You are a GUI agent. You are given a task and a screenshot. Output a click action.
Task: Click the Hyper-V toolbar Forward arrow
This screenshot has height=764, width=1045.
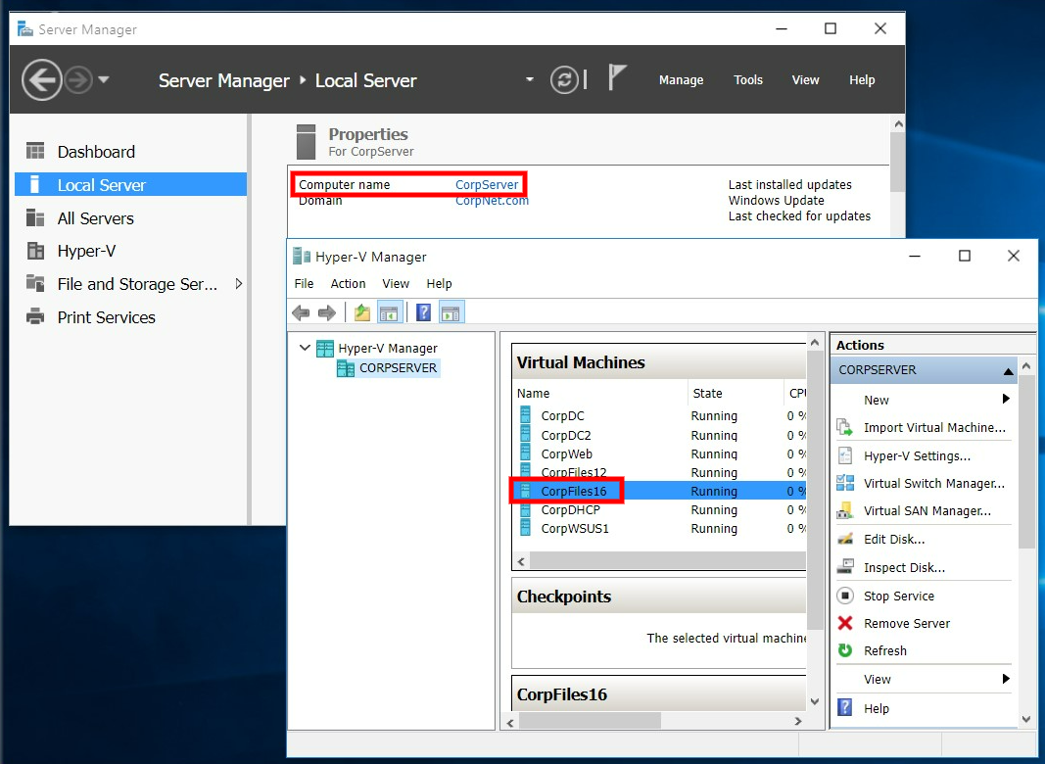pyautogui.click(x=326, y=312)
